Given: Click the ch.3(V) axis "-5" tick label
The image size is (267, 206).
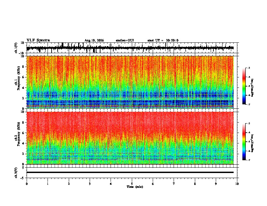Looking at the screenshot, I should click(x=23, y=178).
